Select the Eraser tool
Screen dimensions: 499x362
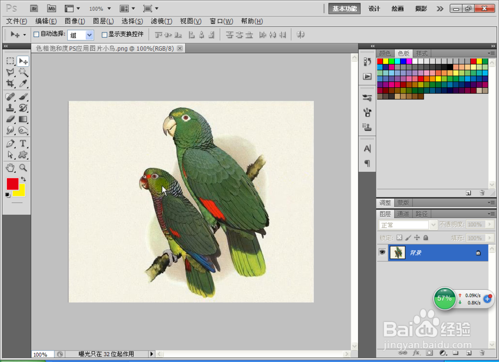coord(10,119)
